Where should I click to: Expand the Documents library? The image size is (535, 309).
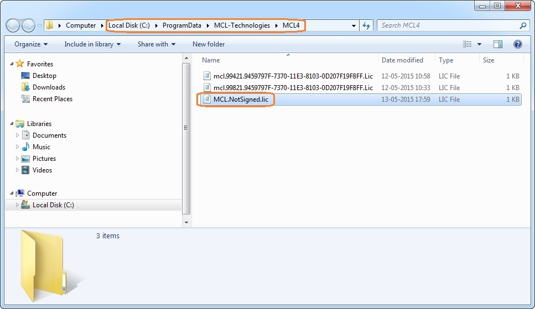pyautogui.click(x=17, y=135)
